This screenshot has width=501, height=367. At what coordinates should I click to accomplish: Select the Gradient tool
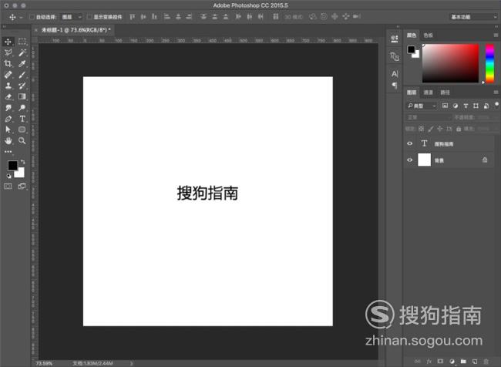[x=22, y=96]
